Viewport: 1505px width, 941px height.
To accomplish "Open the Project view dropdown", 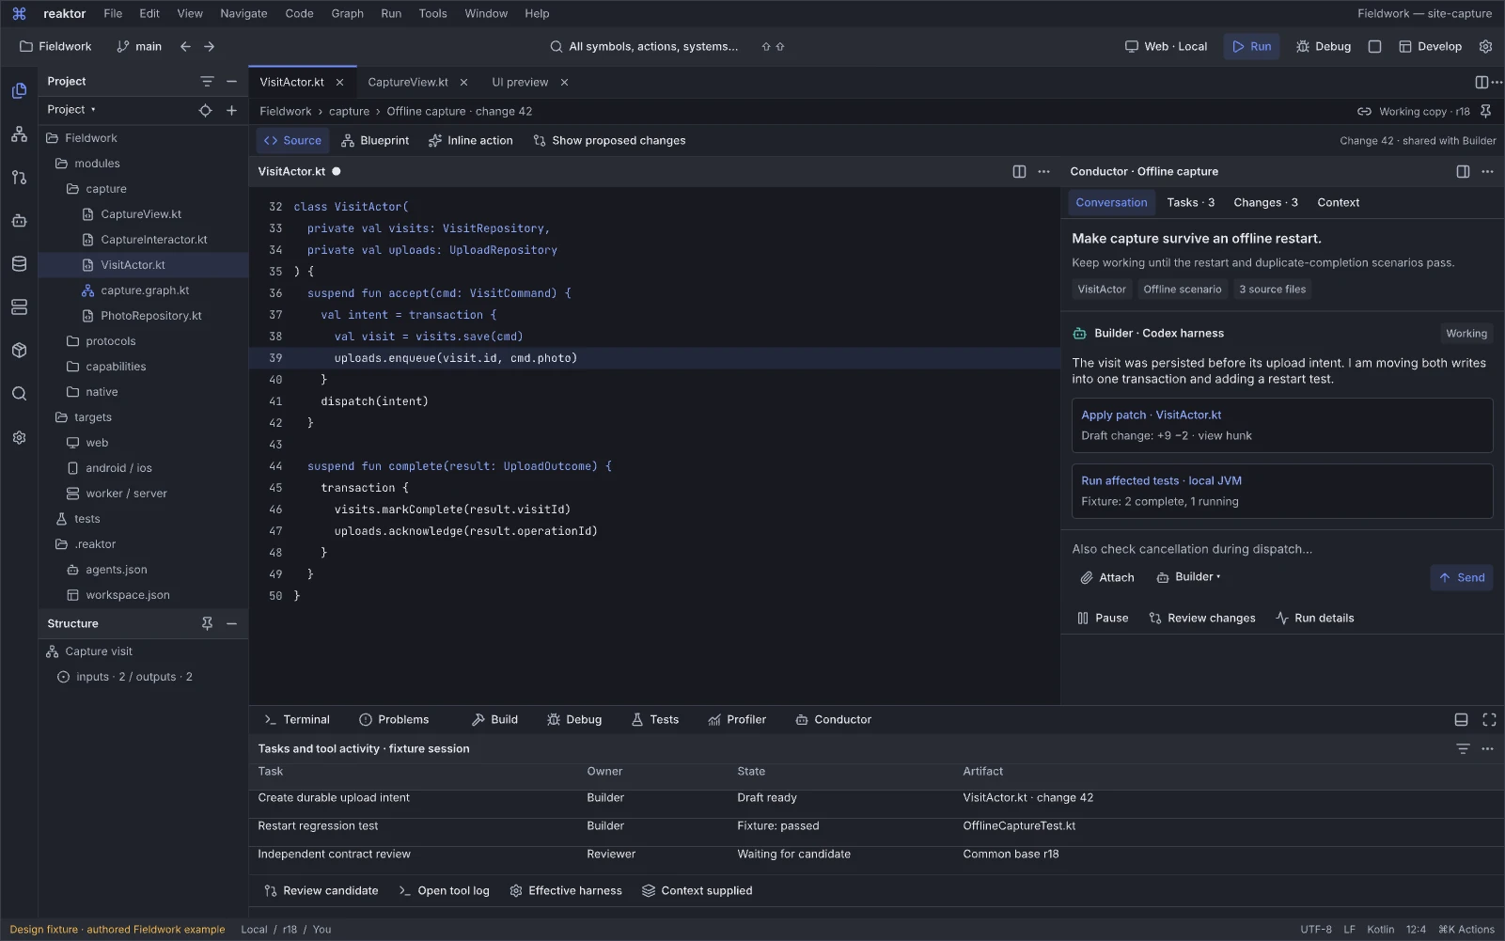I will [x=71, y=110].
